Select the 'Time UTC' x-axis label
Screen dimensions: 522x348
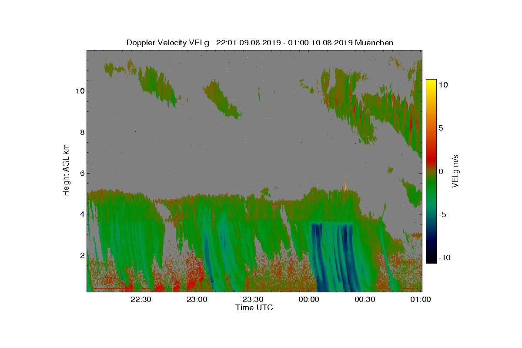pyautogui.click(x=254, y=308)
